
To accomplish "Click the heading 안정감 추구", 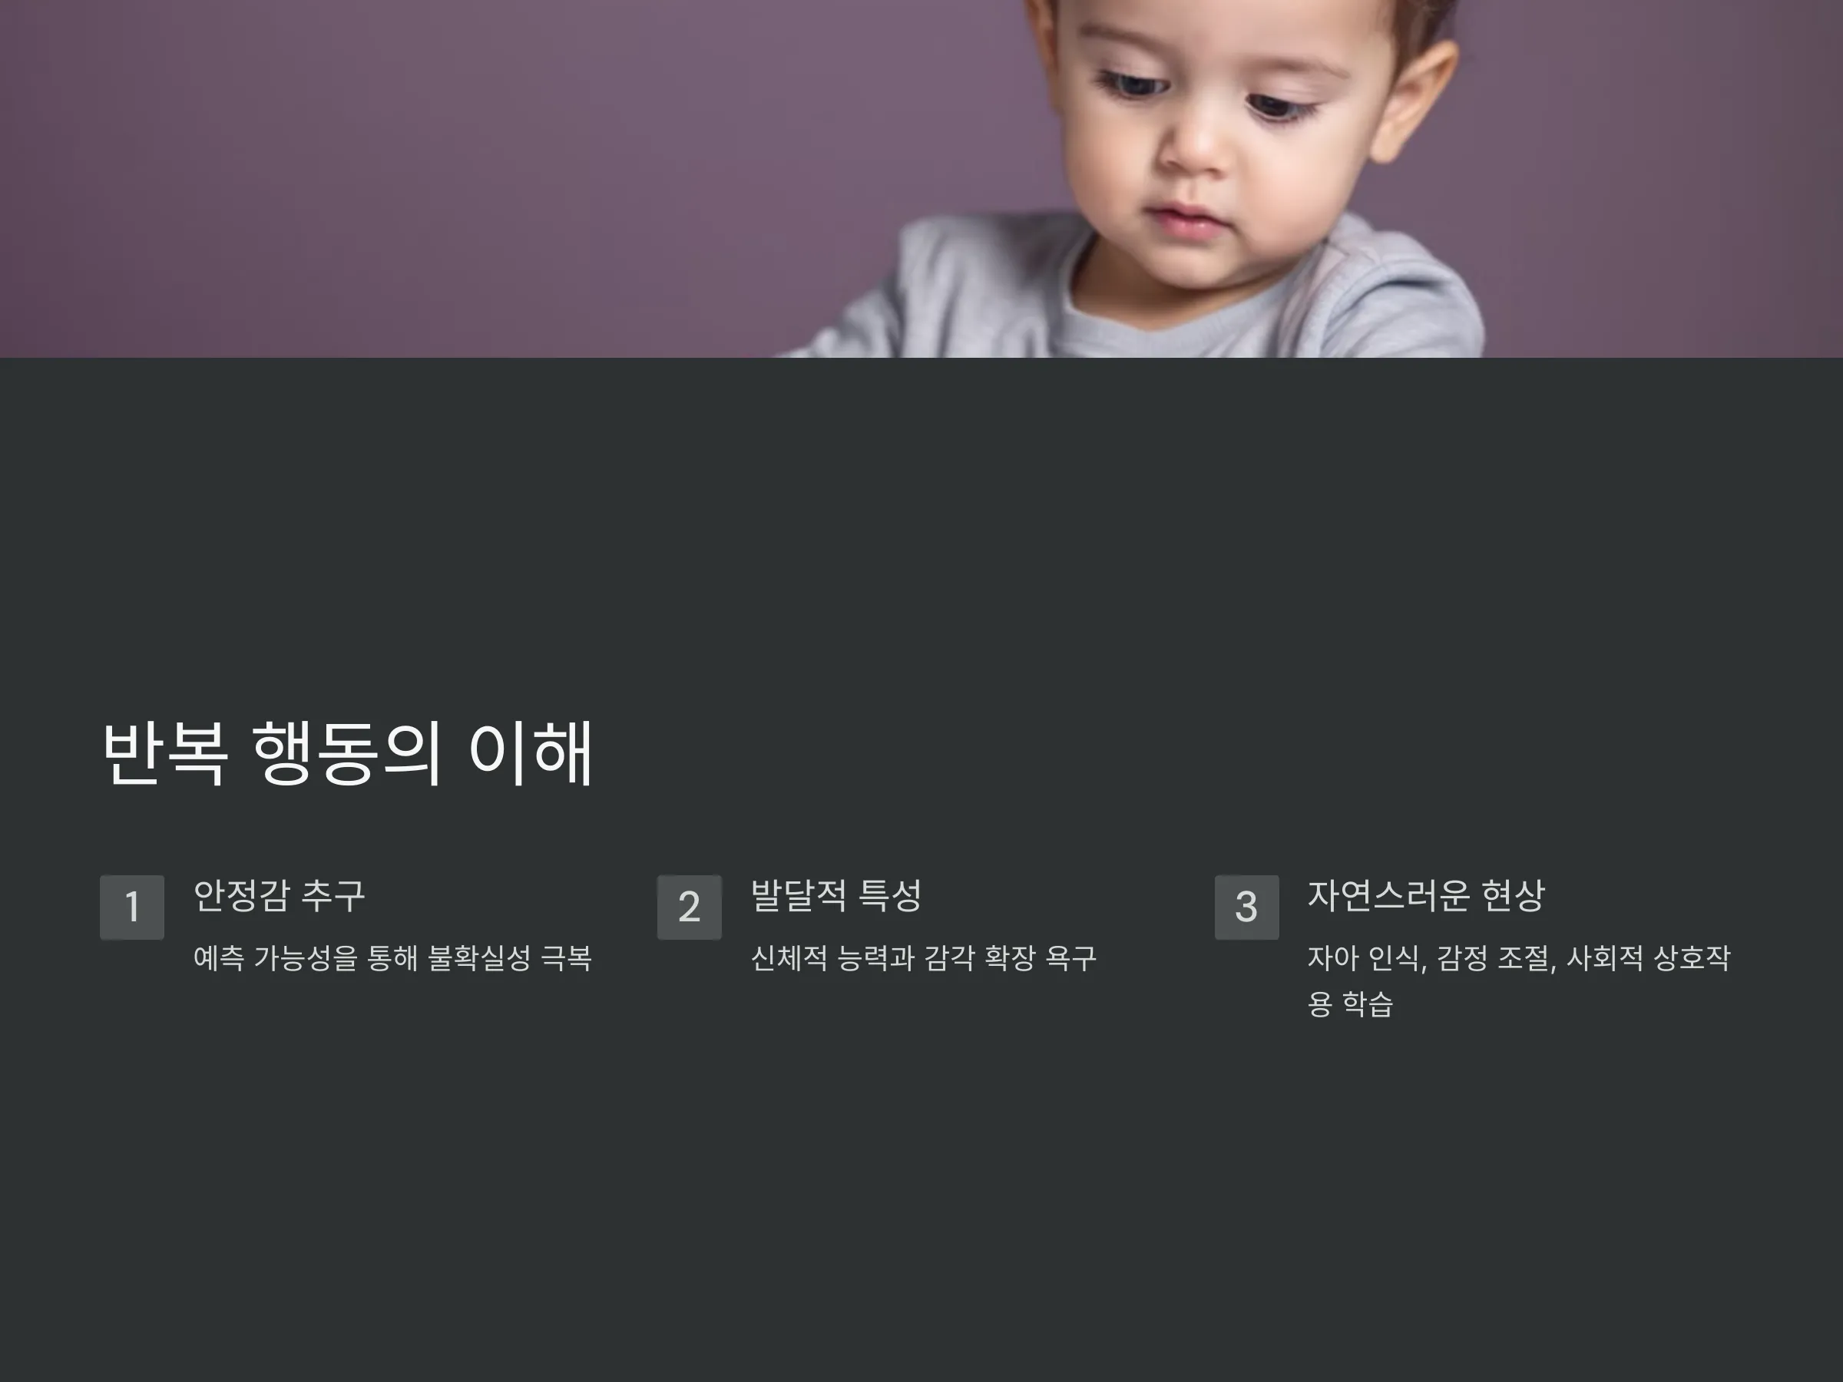I will pyautogui.click(x=279, y=895).
